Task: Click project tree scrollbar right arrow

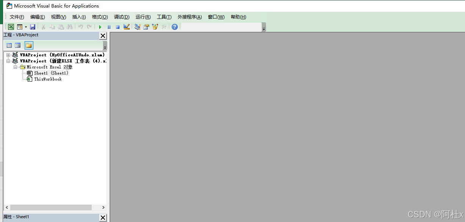Action: click(x=103, y=208)
